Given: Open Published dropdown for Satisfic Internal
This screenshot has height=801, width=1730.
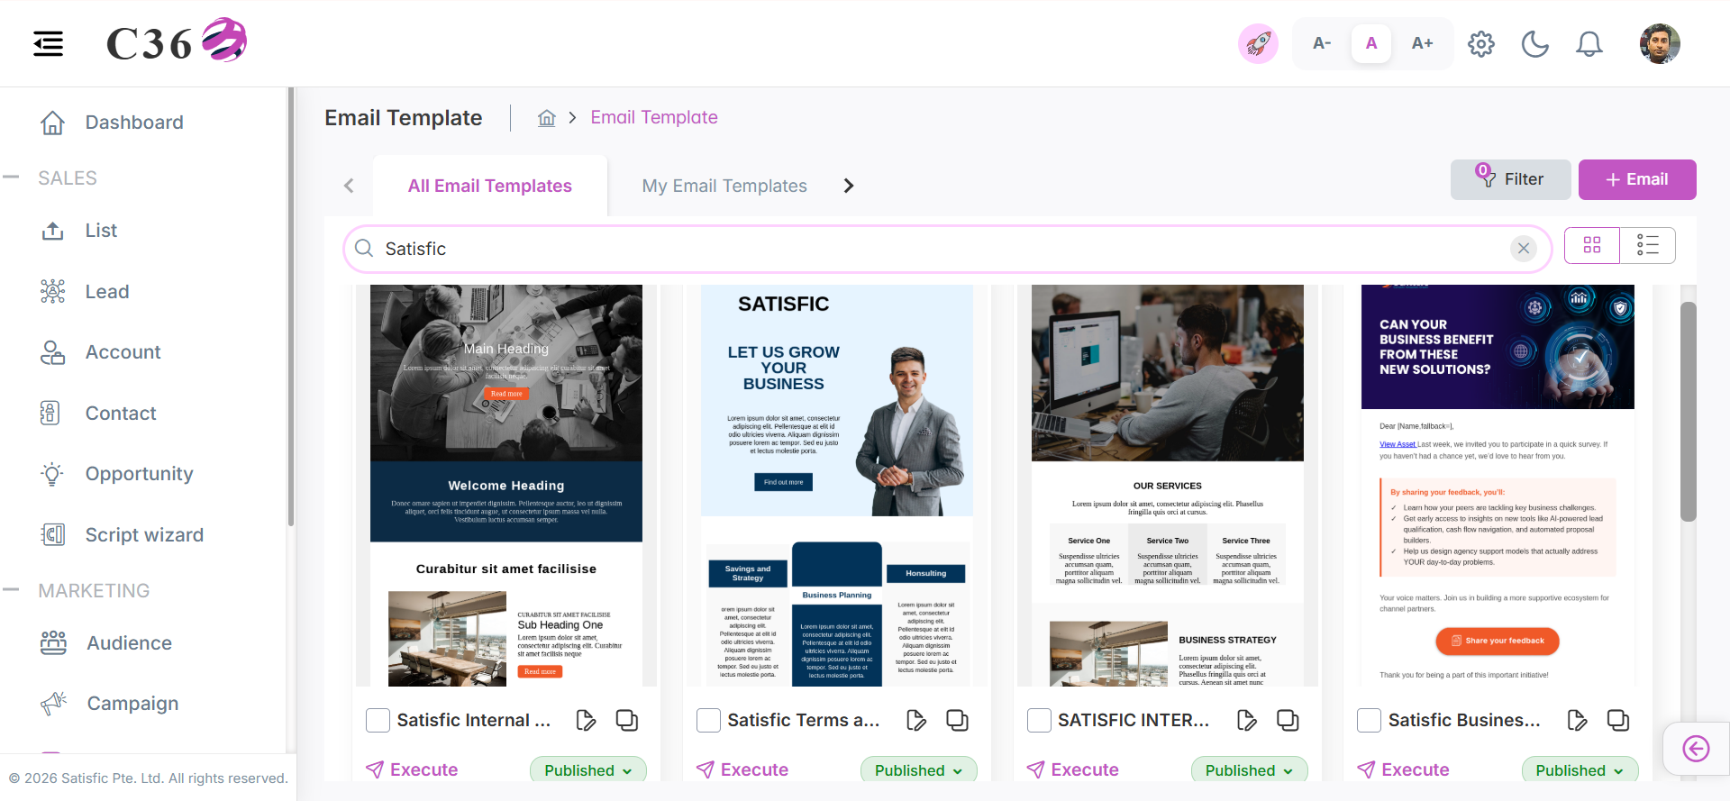Looking at the screenshot, I should point(588,769).
